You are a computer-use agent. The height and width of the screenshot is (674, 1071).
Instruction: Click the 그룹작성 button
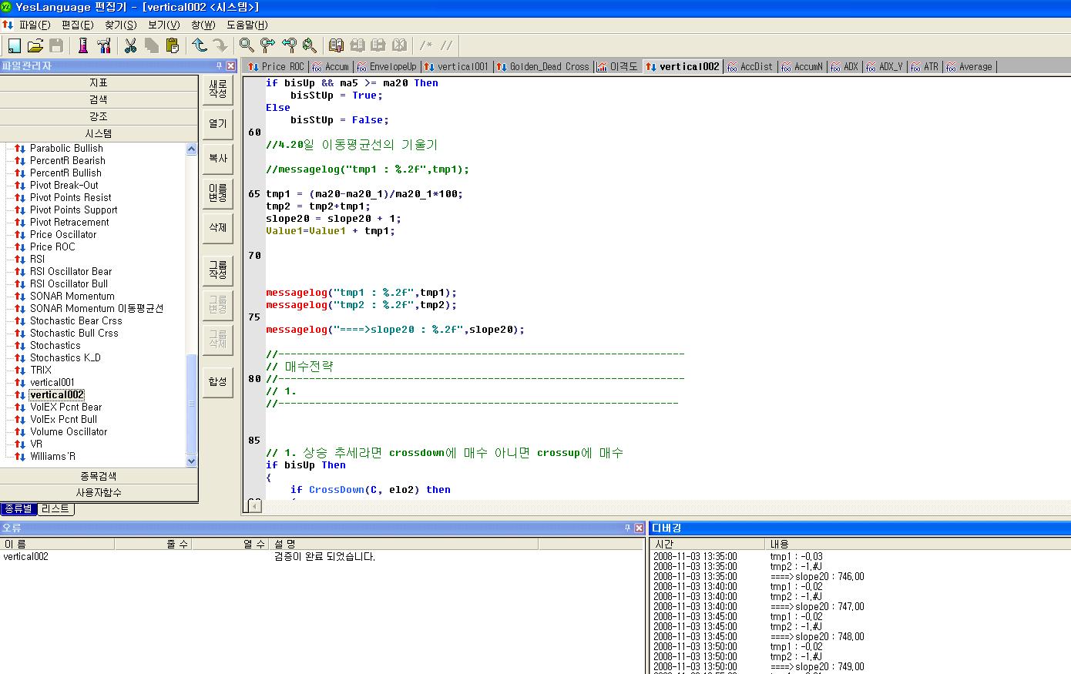218,270
